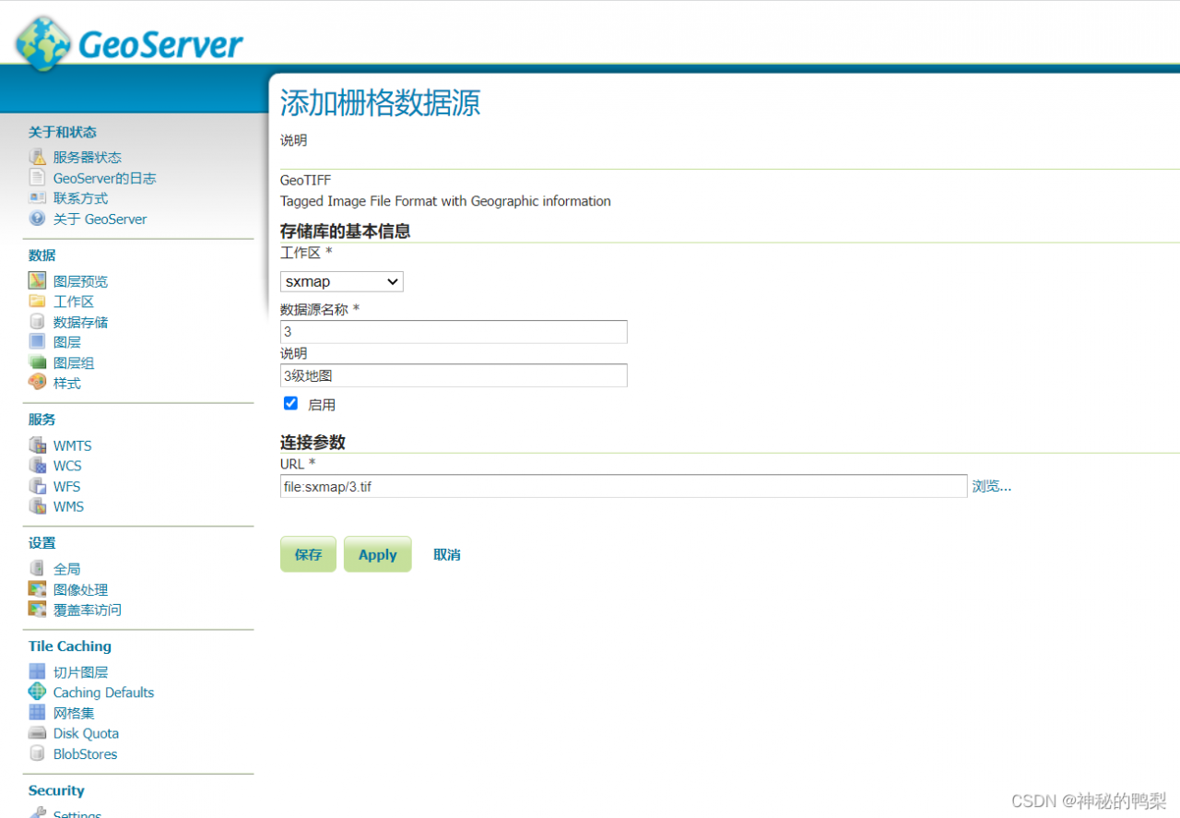Viewport: 1180px width, 818px height.
Task: Open GeoServer的日志 link
Action: coord(105,178)
